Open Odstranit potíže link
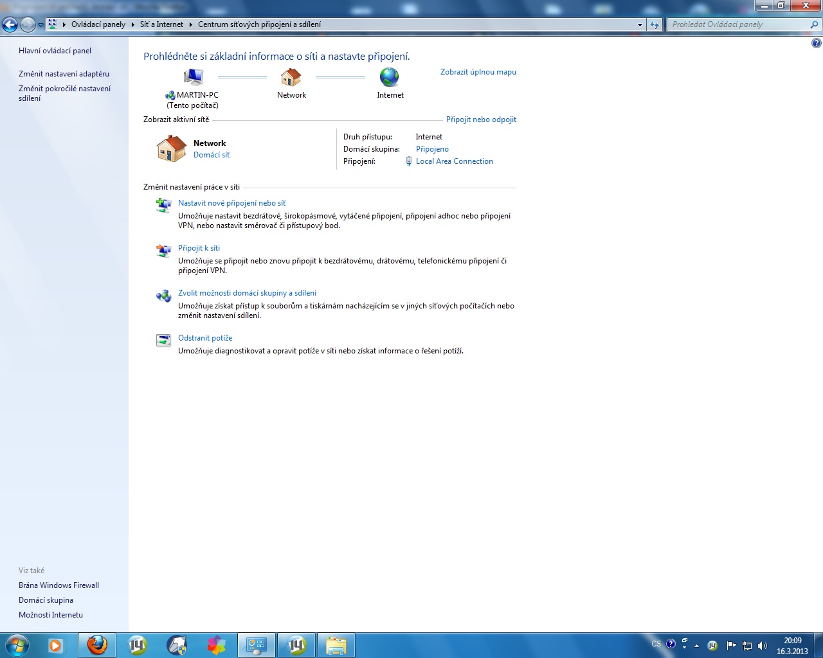The width and height of the screenshot is (823, 658). pos(205,338)
